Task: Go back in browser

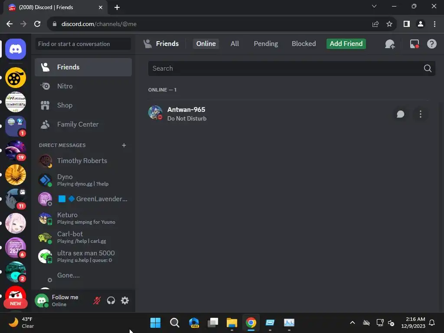Action: click(10, 24)
